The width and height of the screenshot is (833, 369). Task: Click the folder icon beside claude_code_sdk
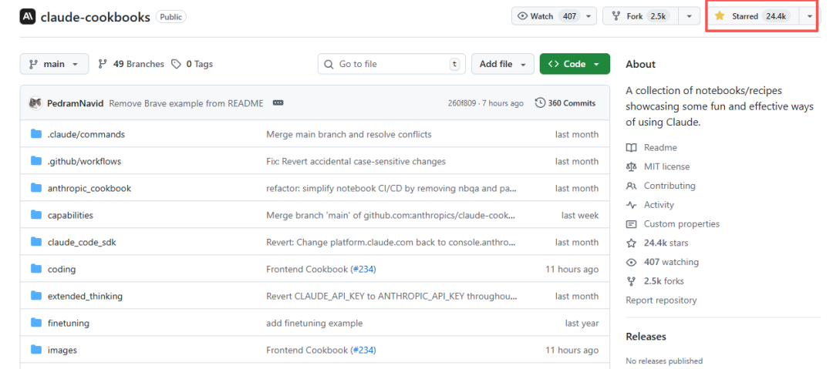(x=36, y=242)
